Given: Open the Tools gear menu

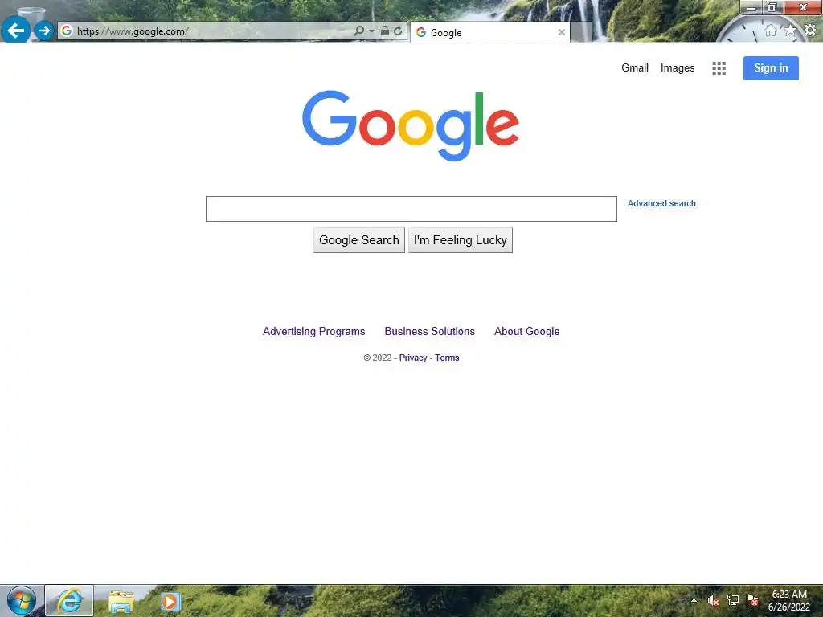Looking at the screenshot, I should [810, 30].
